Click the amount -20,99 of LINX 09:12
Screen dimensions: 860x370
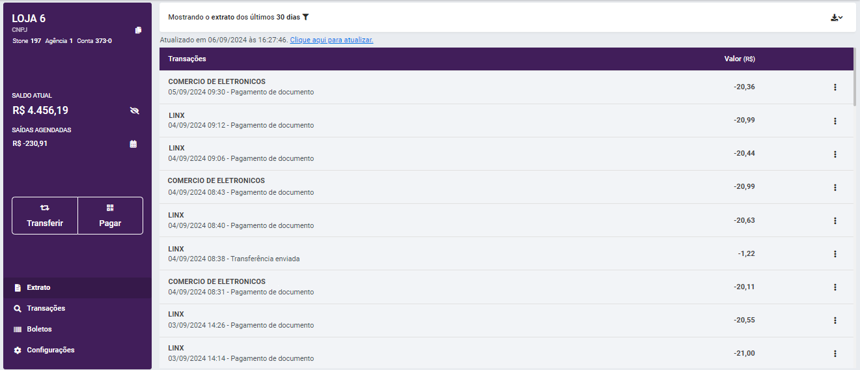(x=744, y=120)
